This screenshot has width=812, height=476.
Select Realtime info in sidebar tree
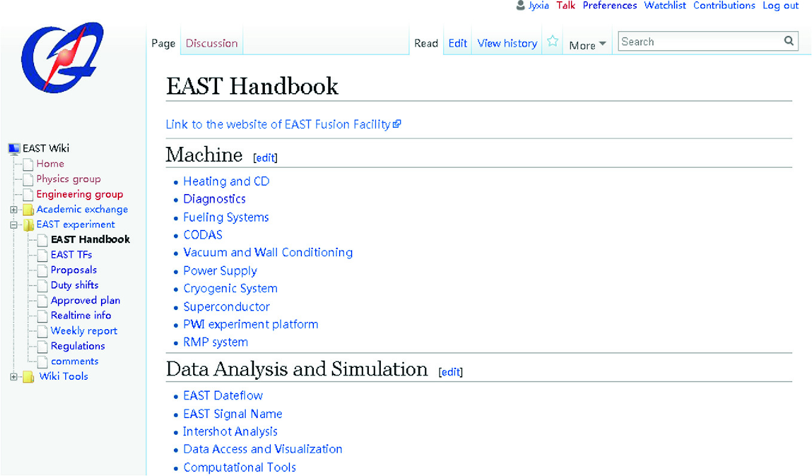[x=81, y=315]
